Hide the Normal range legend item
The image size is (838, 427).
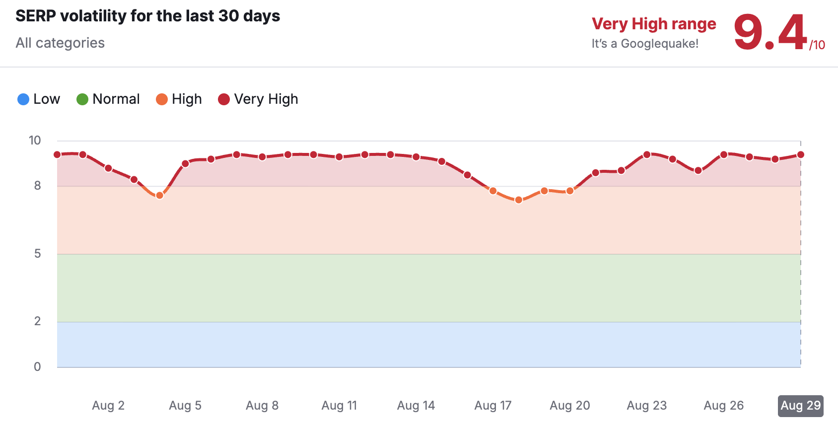108,99
